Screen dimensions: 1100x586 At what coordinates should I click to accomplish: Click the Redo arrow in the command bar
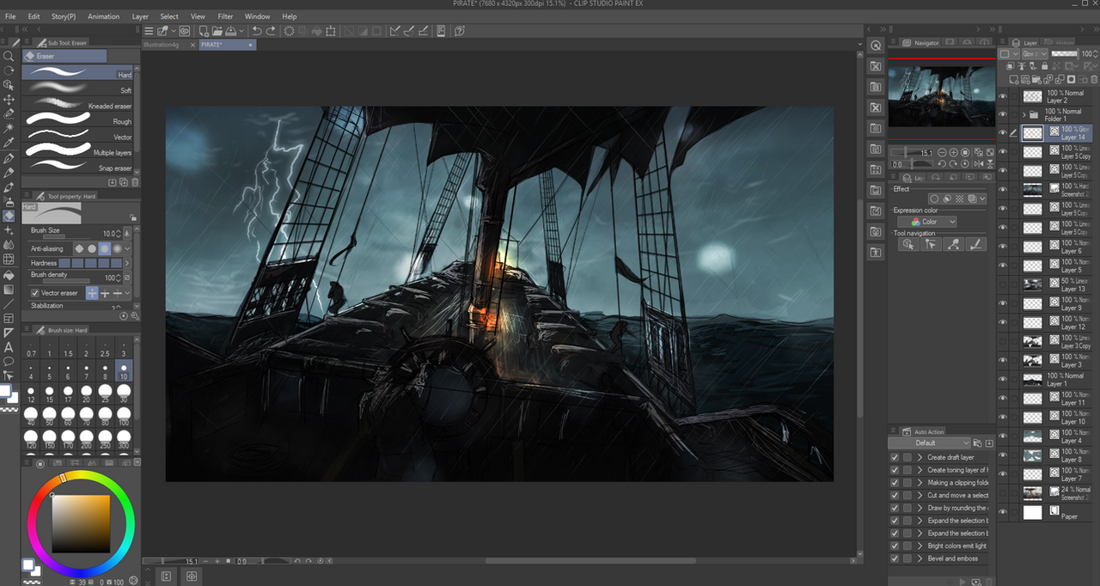click(x=271, y=31)
